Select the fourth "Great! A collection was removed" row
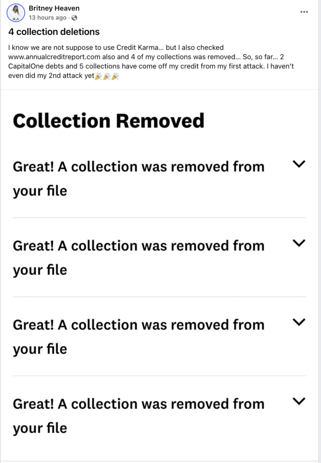The image size is (321, 463). point(139,416)
